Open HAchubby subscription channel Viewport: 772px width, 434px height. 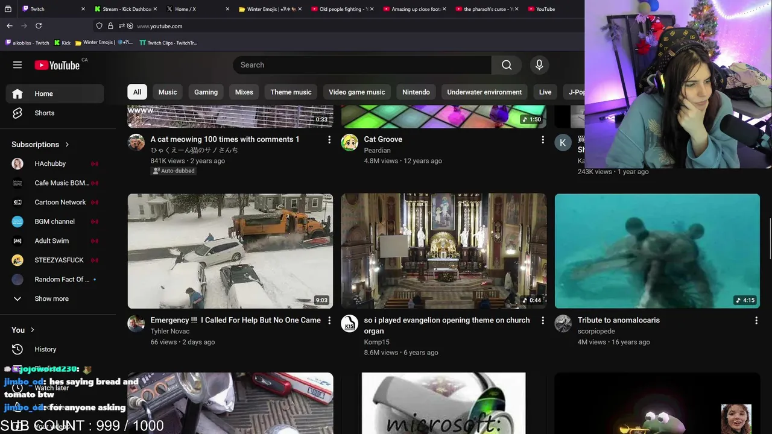coord(55,163)
